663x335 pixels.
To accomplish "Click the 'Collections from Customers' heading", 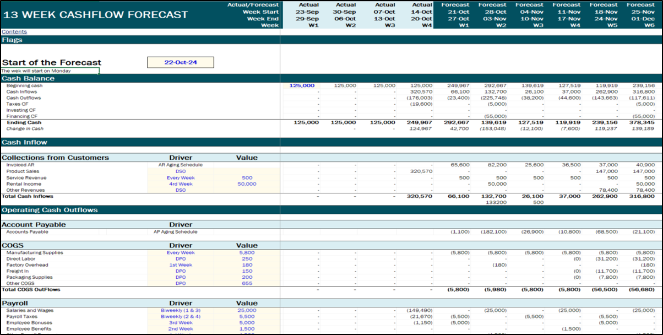I will pyautogui.click(x=55, y=158).
